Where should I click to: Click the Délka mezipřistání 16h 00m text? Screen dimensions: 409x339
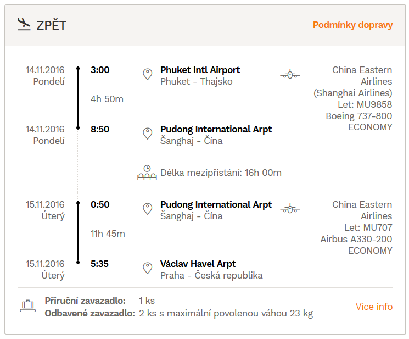[221, 173]
